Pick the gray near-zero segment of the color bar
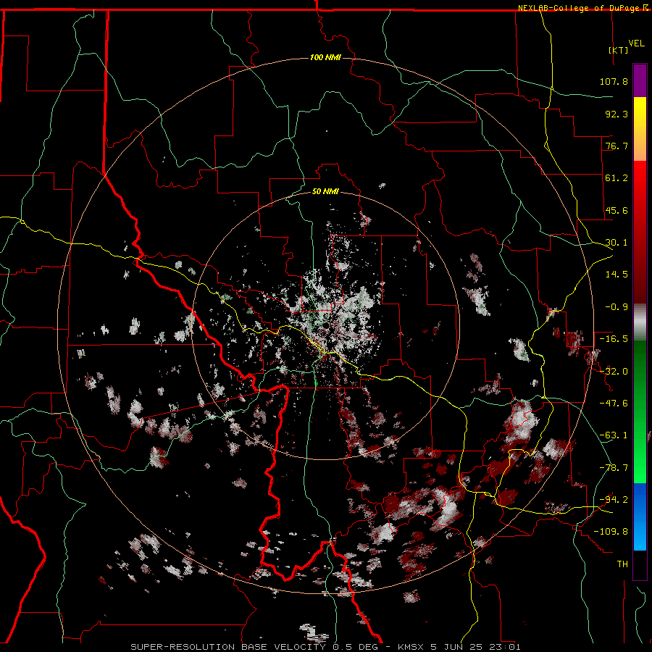This screenshot has height=652, width=652. pos(640,322)
